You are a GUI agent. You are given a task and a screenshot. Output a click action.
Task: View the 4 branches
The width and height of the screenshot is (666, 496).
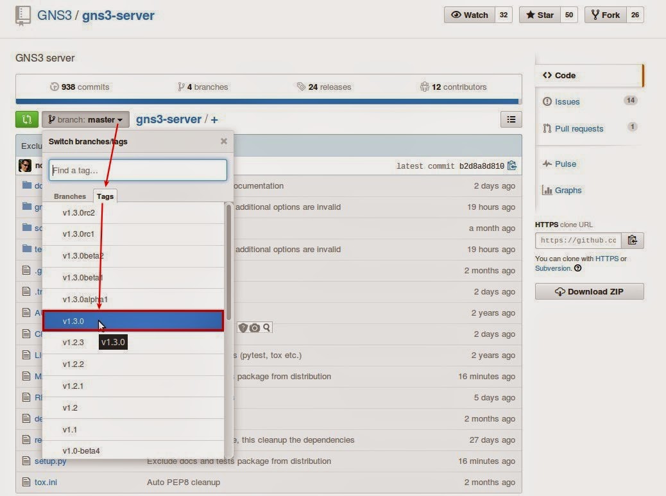pos(203,87)
